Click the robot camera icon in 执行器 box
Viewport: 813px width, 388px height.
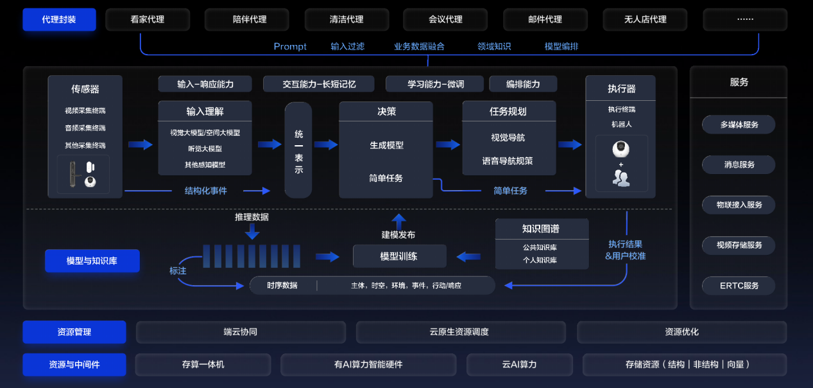tap(620, 150)
